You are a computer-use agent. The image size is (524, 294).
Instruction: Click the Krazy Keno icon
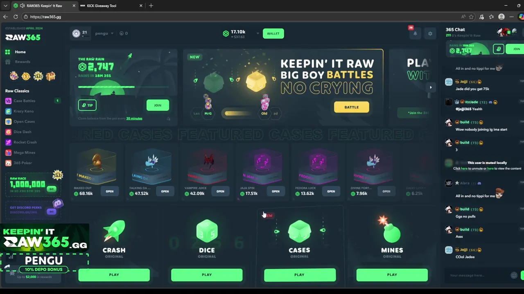click(x=8, y=111)
